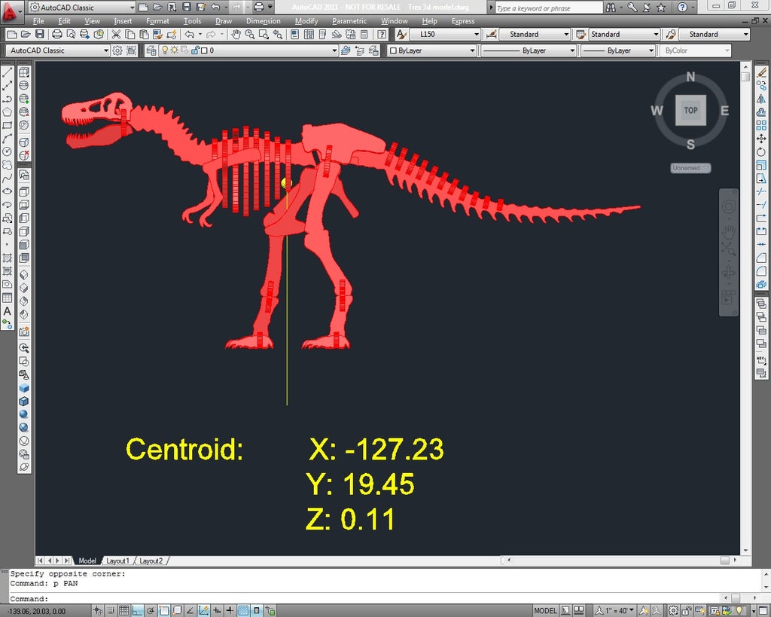
Task: Toggle the layer 0 lock icon
Action: coord(195,50)
